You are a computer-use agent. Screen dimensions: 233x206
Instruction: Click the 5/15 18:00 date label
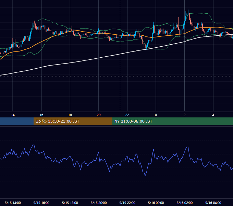coord(70,203)
